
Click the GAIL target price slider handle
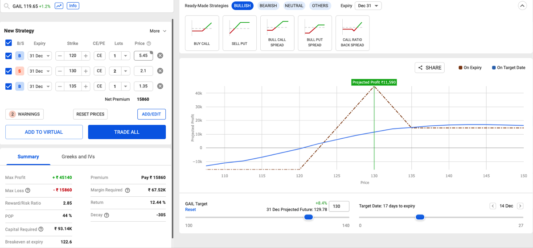tap(308, 217)
